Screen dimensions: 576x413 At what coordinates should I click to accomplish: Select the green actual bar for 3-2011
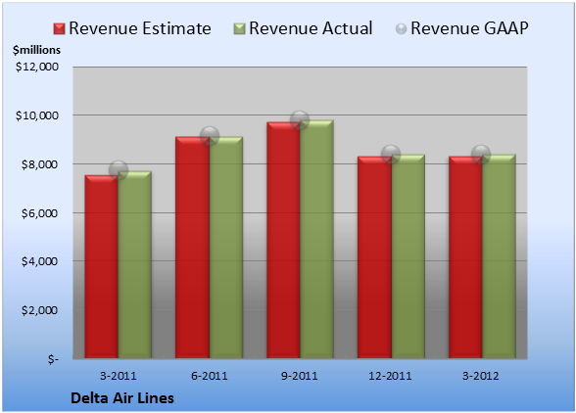coord(135,264)
